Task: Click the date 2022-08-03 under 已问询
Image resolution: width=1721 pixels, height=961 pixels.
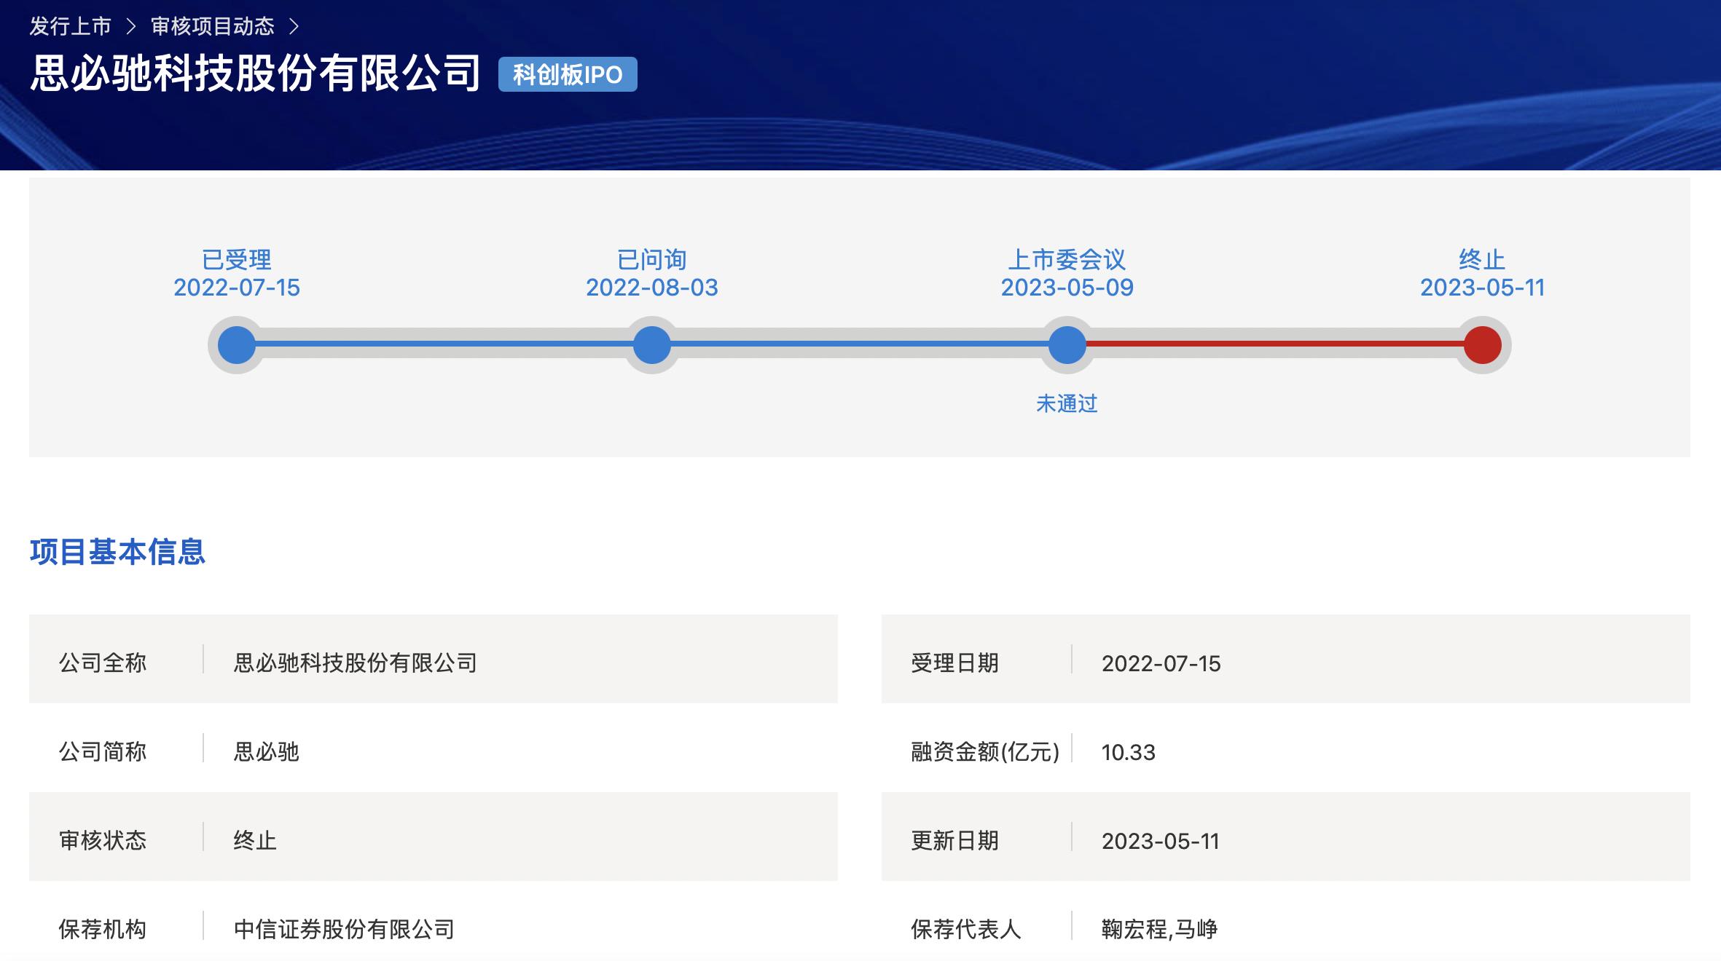Action: (652, 288)
